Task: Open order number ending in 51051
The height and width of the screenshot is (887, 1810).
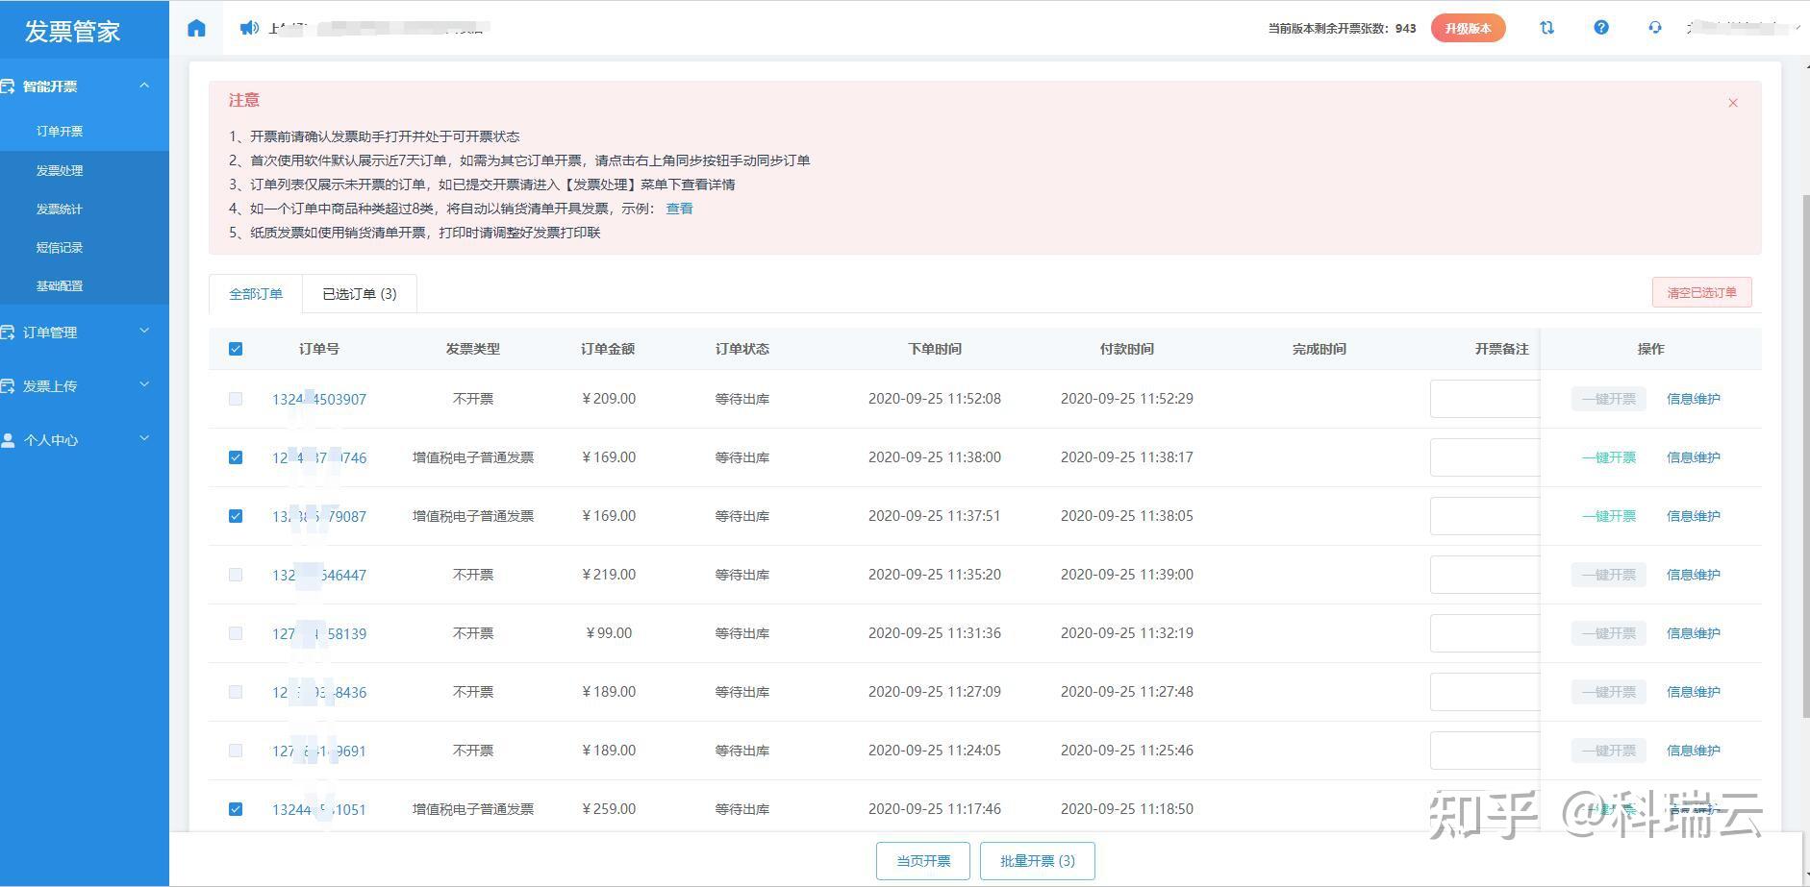Action: (319, 810)
